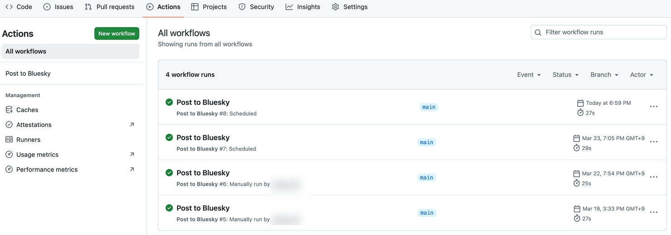Open three-dot menu for run #5
Viewport: 671px width, 235px height.
point(654,212)
